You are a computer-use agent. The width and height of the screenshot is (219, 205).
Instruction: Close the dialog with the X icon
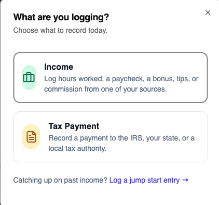(x=208, y=12)
